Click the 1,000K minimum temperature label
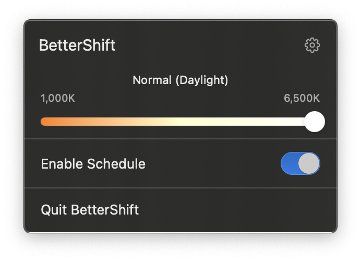 58,98
